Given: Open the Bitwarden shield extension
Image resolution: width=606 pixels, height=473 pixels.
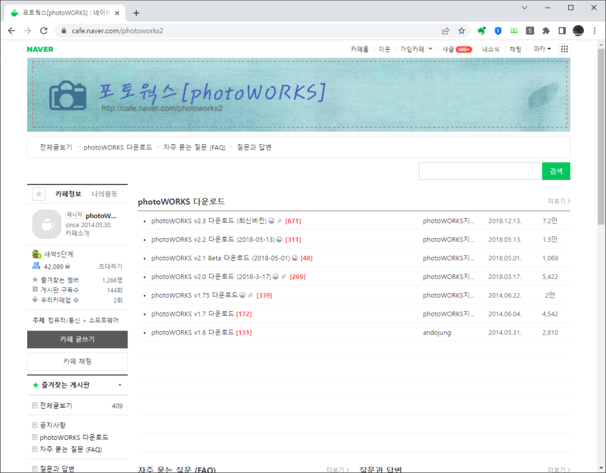Looking at the screenshot, I should coord(498,31).
